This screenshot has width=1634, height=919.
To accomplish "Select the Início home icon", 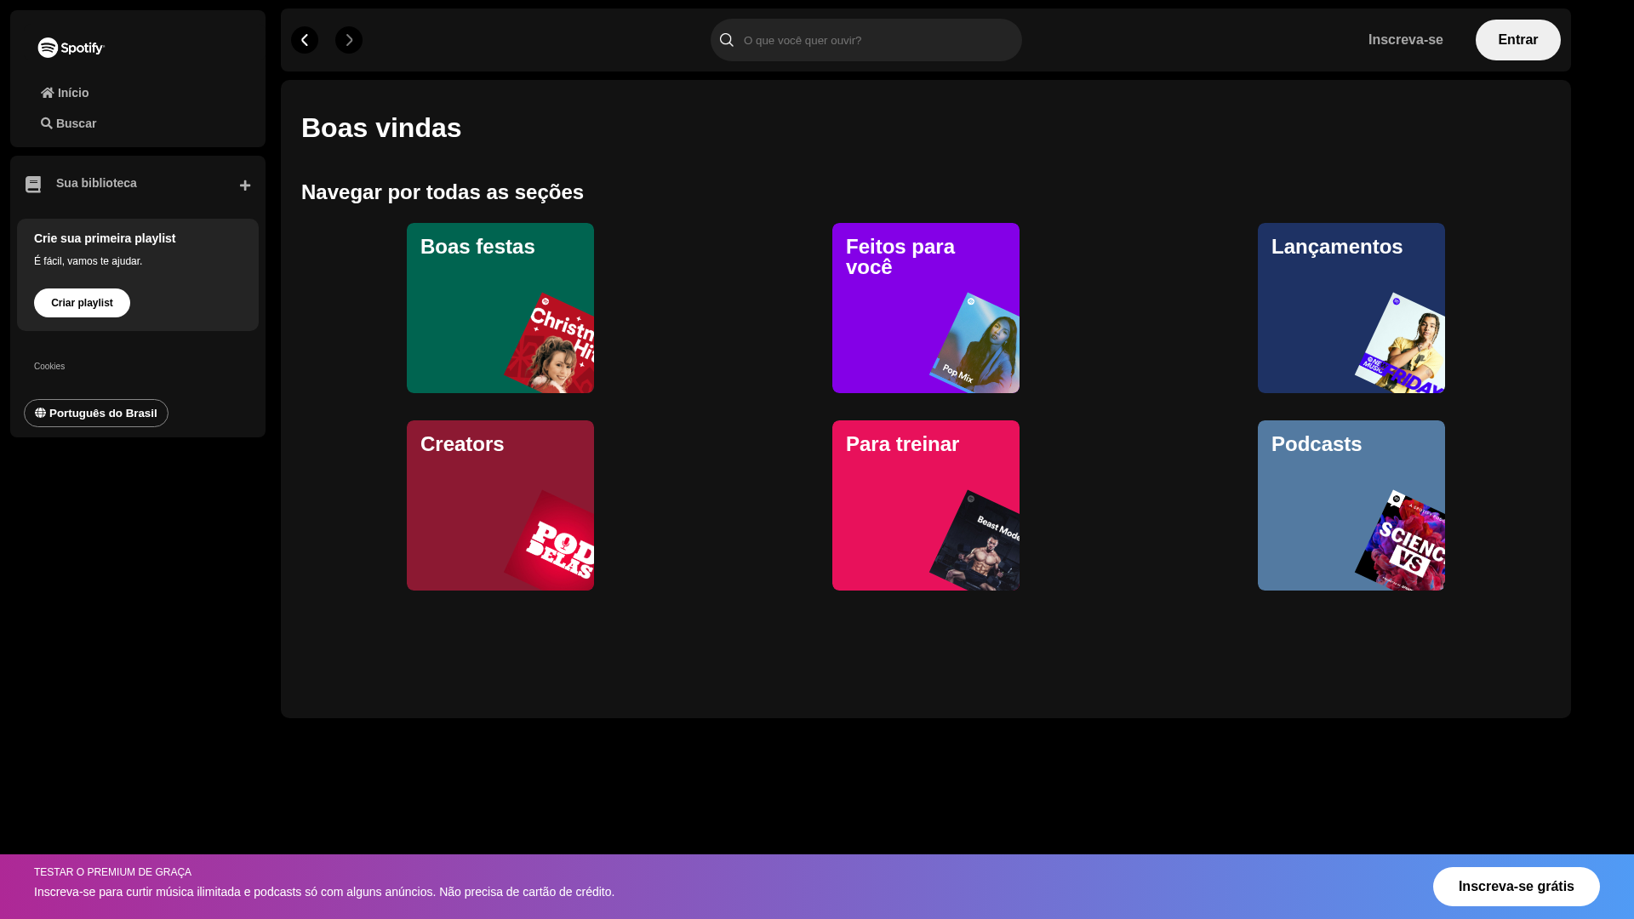I will tap(49, 93).
